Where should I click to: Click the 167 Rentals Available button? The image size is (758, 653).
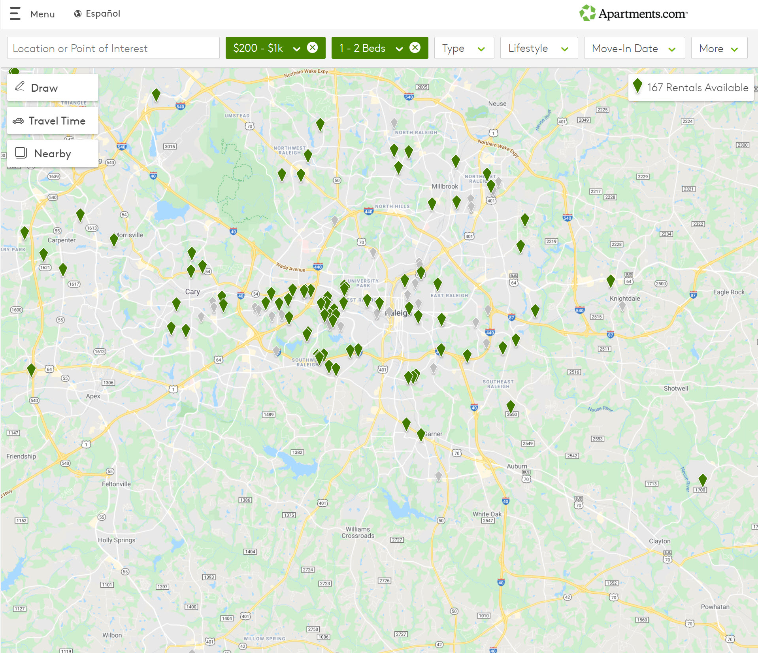pos(691,87)
